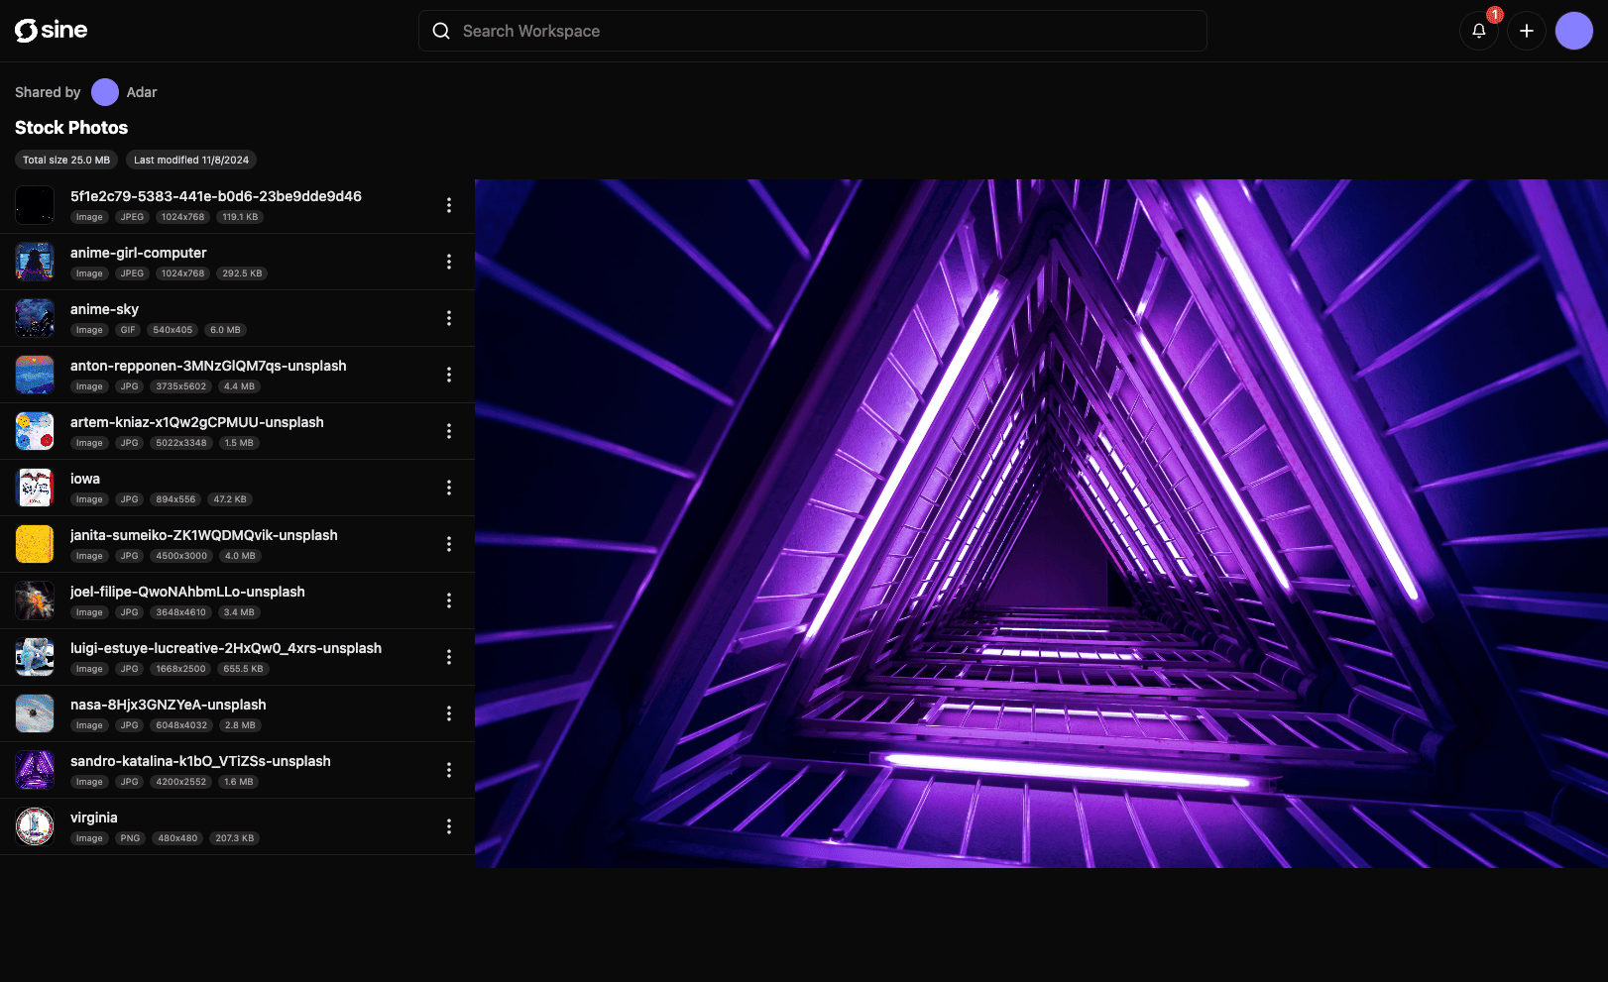Click the 6.0 MB size tag
Viewport: 1608px width, 982px height.
(x=225, y=330)
